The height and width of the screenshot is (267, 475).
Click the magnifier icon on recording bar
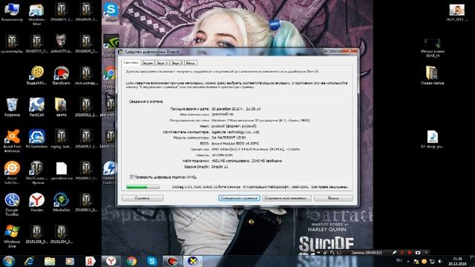pyautogui.click(x=332, y=252)
